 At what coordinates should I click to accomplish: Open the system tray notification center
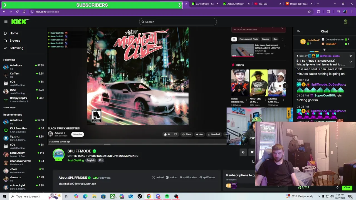[x=350, y=196]
